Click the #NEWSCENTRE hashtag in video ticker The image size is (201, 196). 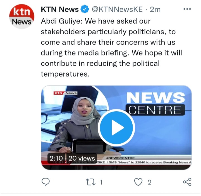[121, 158]
